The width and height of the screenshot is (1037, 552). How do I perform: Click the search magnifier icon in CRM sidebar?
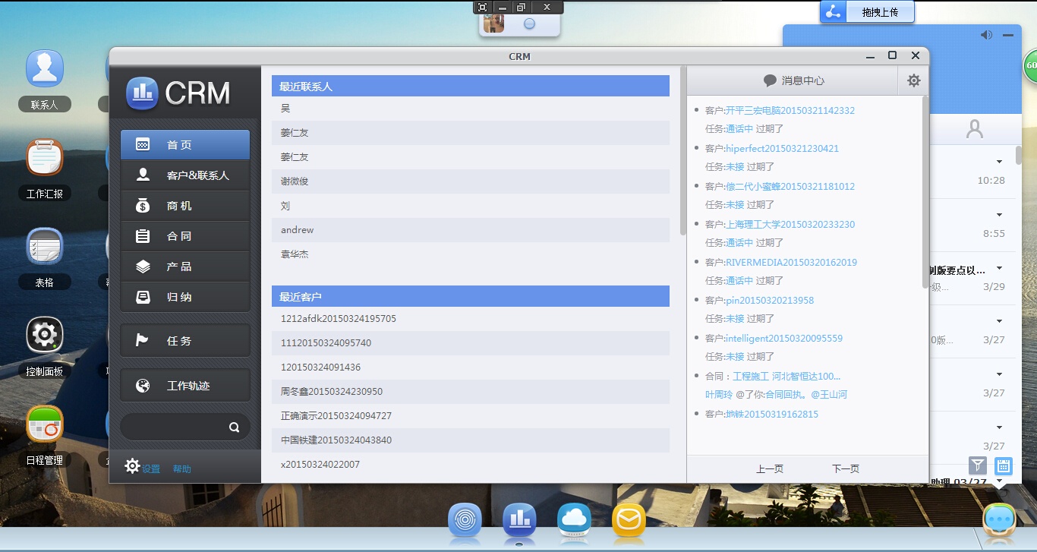[235, 427]
